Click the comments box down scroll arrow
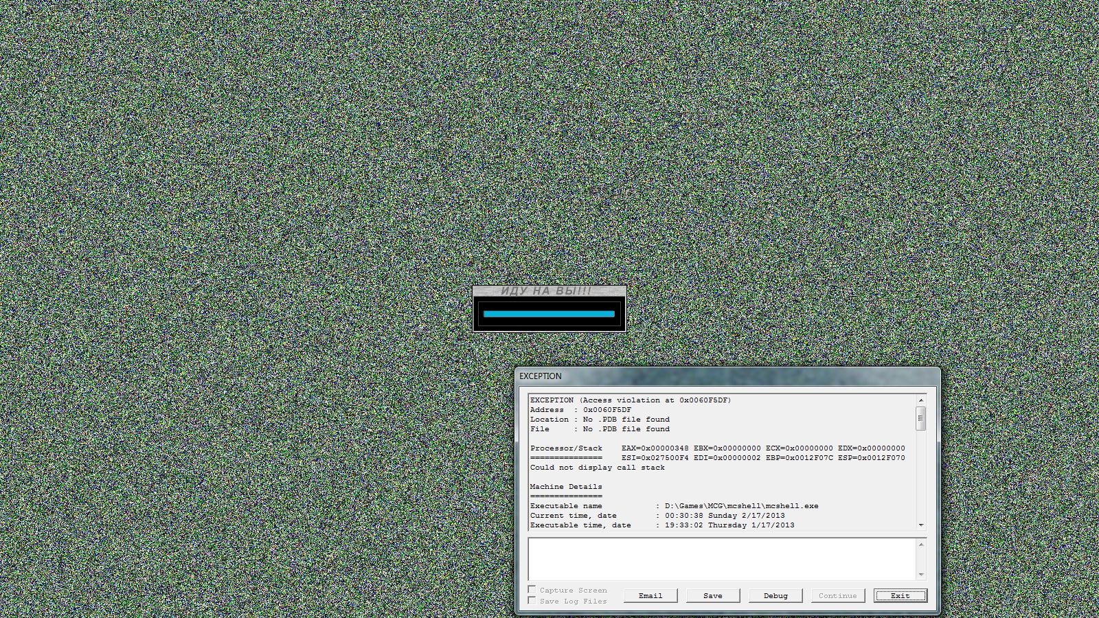The image size is (1099, 618). pos(921,575)
